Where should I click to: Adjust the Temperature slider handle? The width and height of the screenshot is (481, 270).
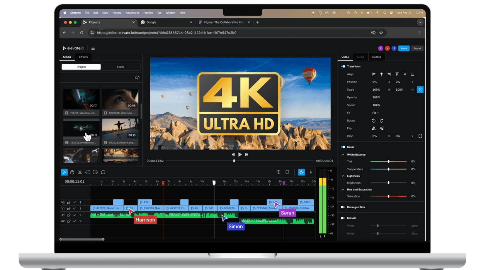click(389, 169)
